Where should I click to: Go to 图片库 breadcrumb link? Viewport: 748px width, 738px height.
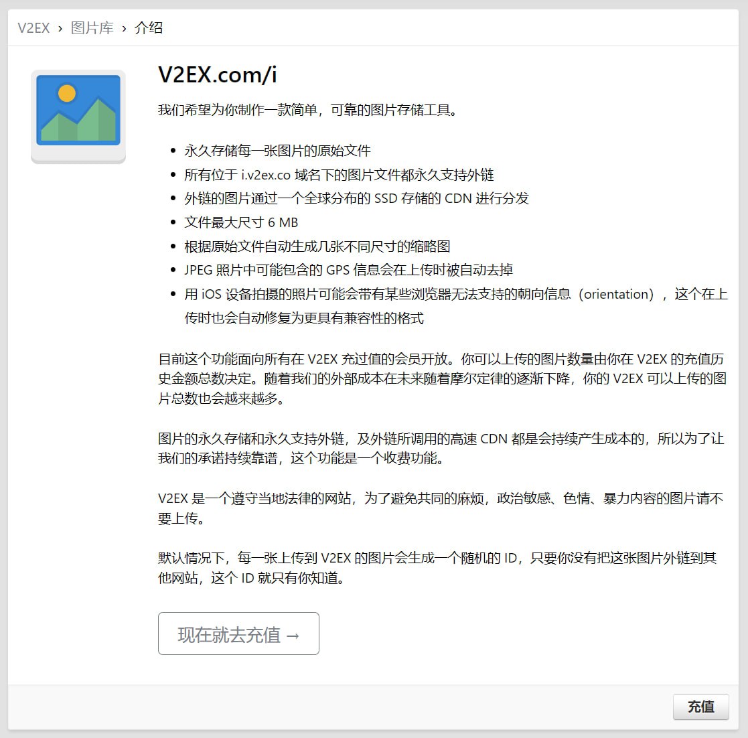point(92,27)
